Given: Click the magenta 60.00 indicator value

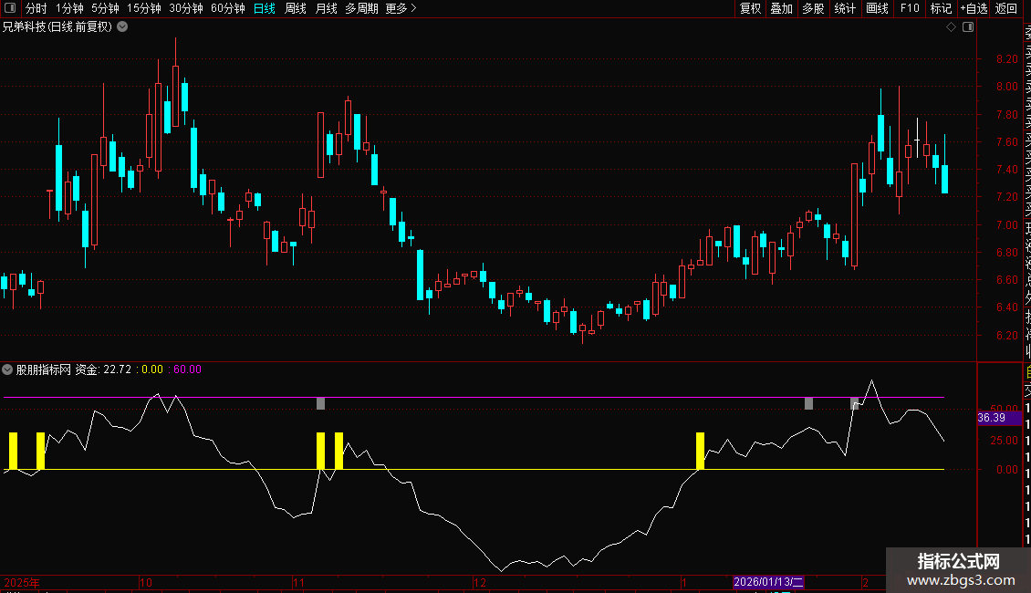Looking at the screenshot, I should click(187, 369).
